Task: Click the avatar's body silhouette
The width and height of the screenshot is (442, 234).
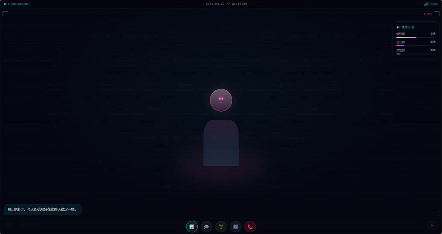Action: [221, 143]
